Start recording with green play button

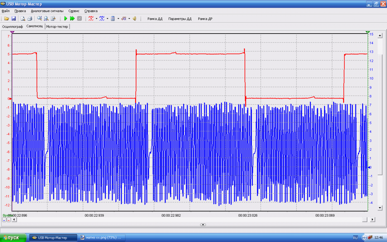pyautogui.click(x=66, y=19)
